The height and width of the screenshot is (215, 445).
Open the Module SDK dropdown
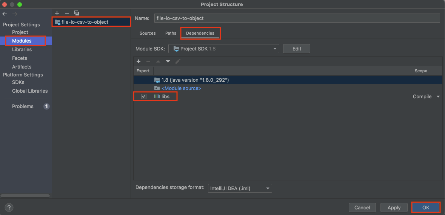point(224,49)
